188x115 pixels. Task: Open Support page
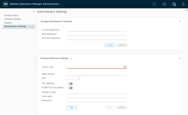(x=8, y=23)
